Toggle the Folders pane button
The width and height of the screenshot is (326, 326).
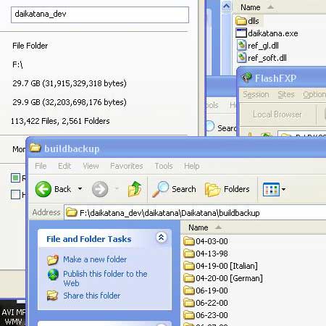pos(227,189)
